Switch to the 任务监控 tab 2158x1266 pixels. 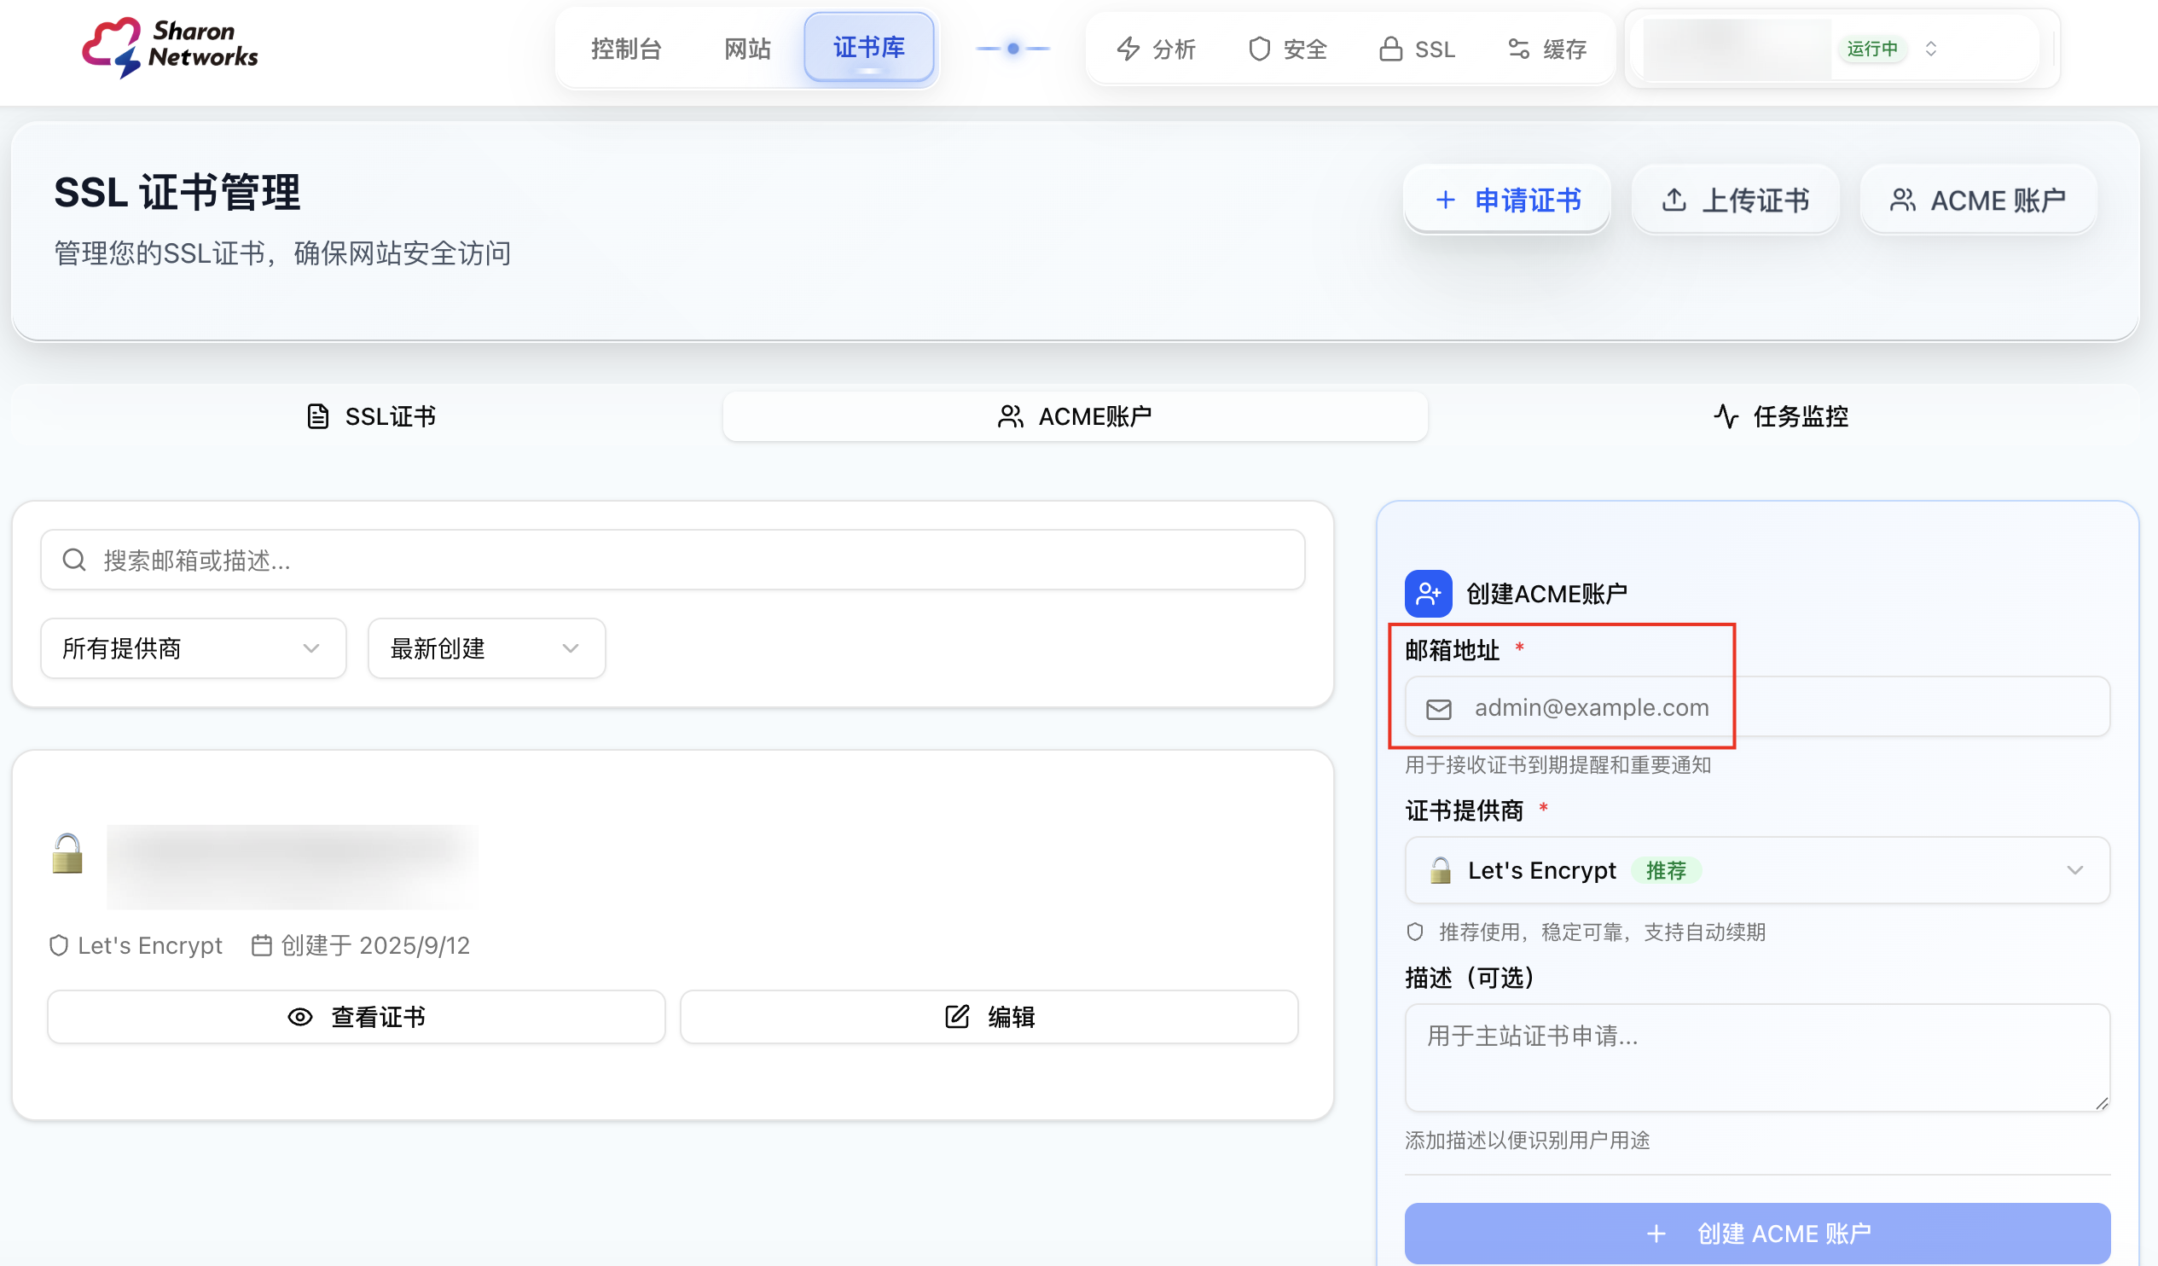(1779, 416)
